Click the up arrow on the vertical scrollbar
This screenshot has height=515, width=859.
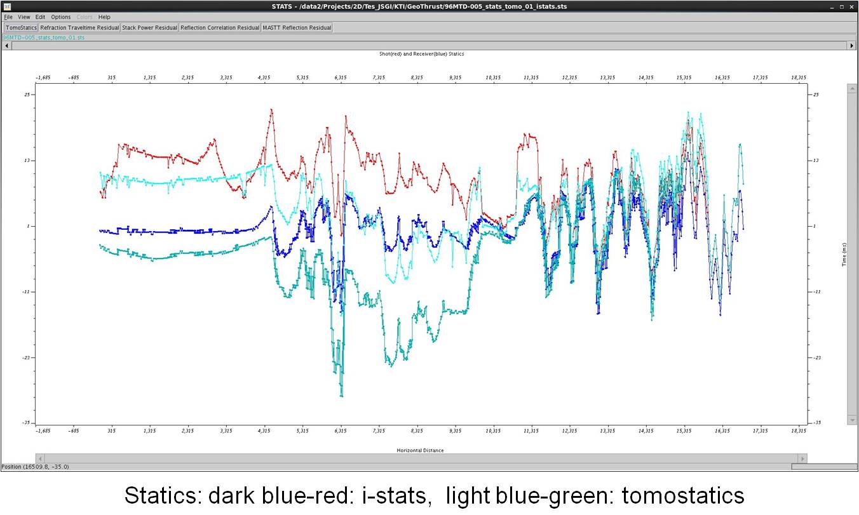pyautogui.click(x=852, y=89)
